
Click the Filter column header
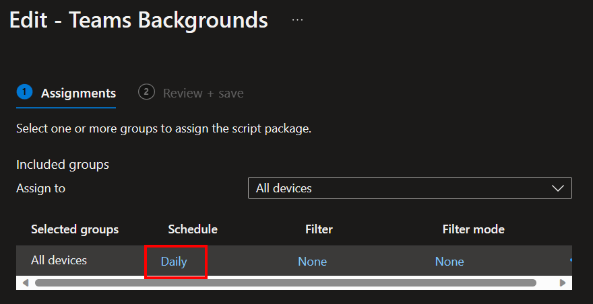tap(319, 229)
